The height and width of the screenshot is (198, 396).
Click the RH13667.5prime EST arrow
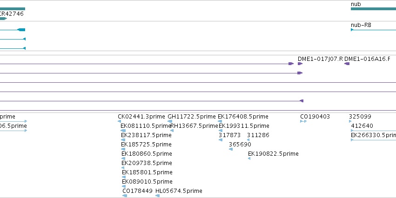(x=172, y=131)
